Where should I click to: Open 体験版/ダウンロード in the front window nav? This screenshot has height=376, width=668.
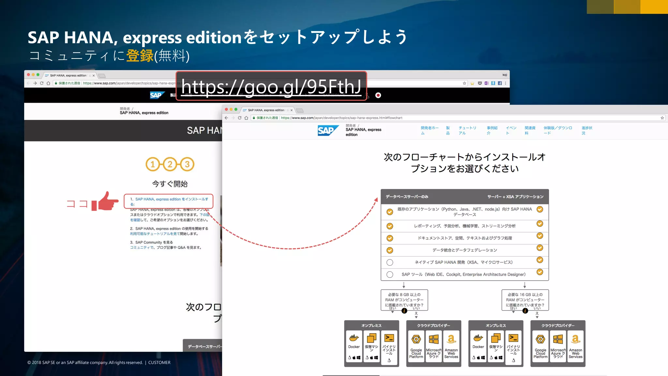tap(558, 131)
